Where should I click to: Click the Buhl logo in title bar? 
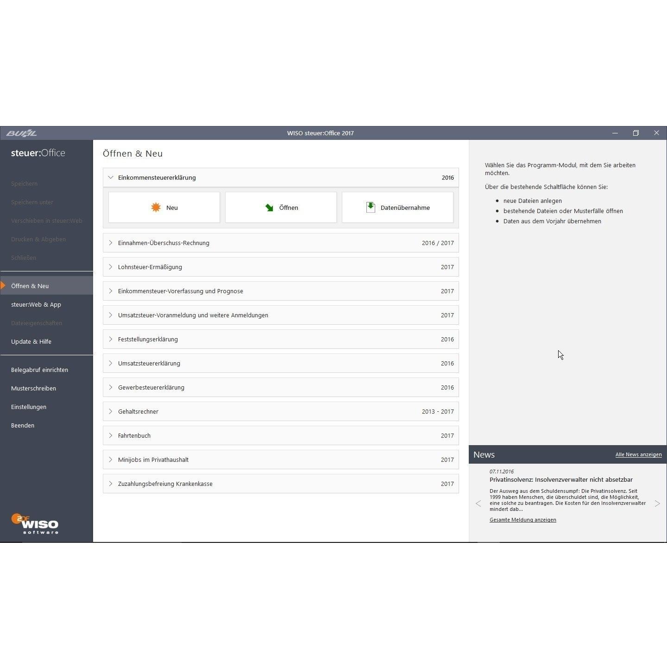tap(21, 133)
